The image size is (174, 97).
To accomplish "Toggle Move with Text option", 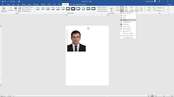I will tap(128, 31).
